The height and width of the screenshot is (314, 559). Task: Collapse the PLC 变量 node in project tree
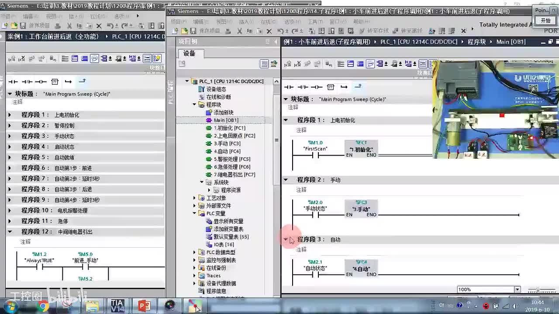(x=195, y=213)
